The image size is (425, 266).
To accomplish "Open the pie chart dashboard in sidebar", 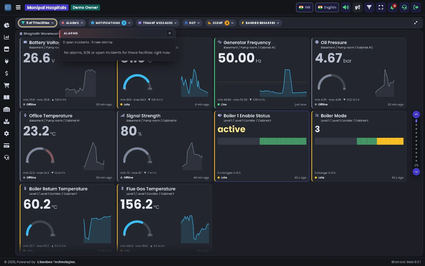I will (7, 25).
